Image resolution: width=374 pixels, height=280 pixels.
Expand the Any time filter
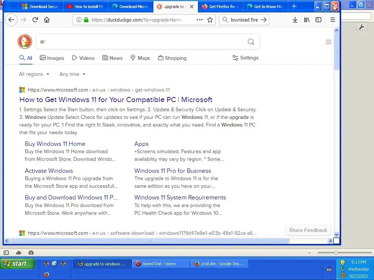tap(73, 74)
